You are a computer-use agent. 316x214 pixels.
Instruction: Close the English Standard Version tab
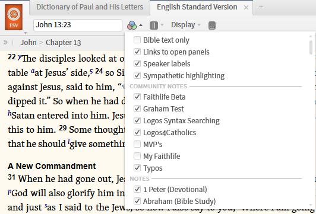(x=246, y=8)
